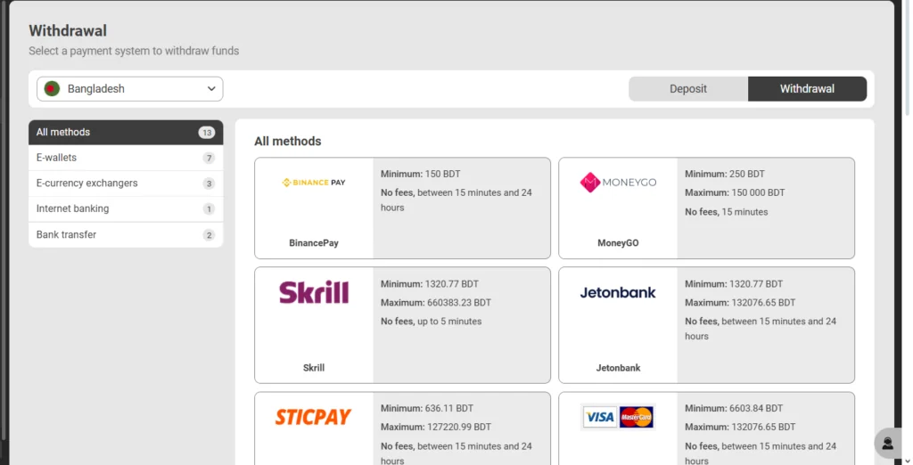Click the All methods section heading
This screenshot has width=913, height=465.
point(288,142)
